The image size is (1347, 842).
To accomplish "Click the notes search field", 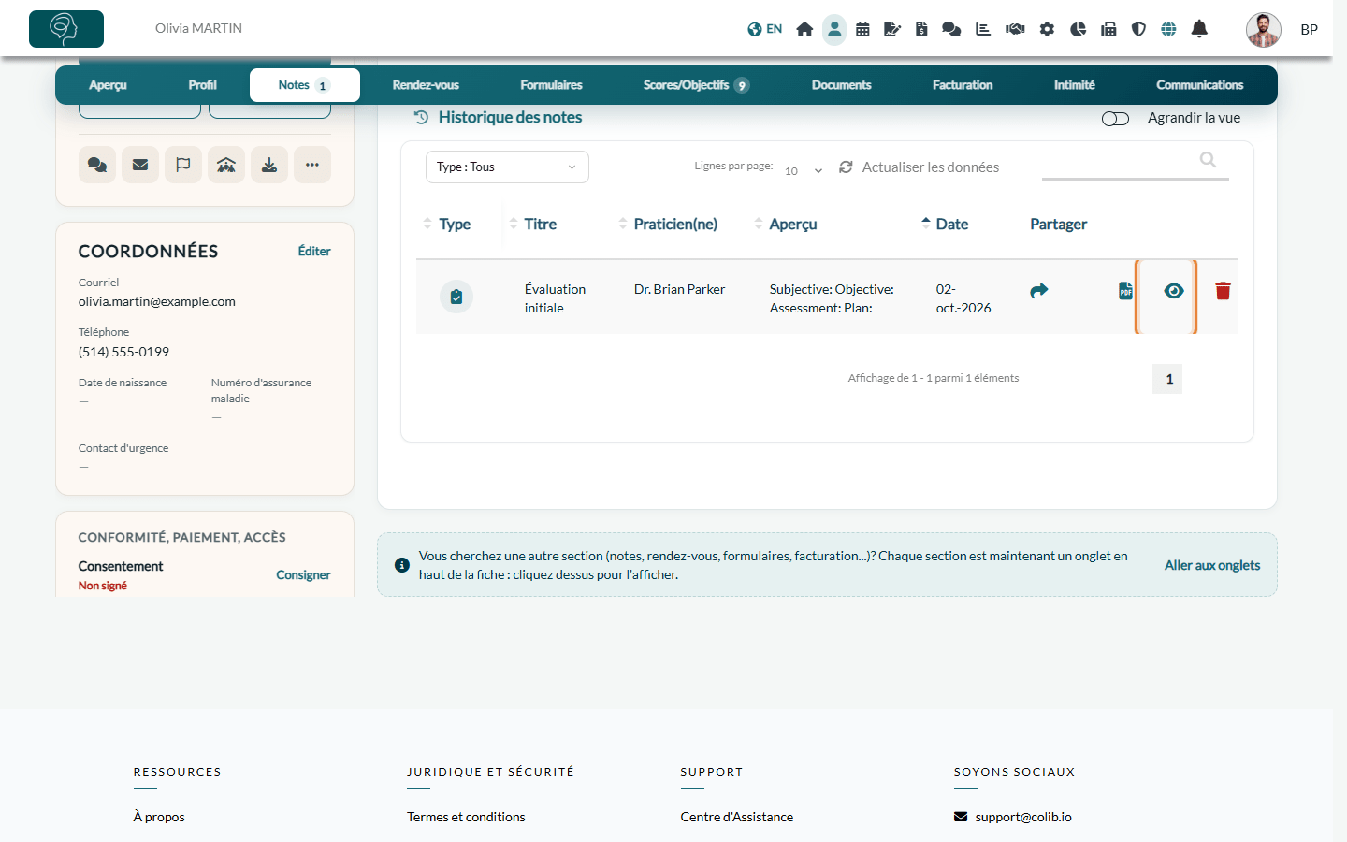I will click(1135, 164).
